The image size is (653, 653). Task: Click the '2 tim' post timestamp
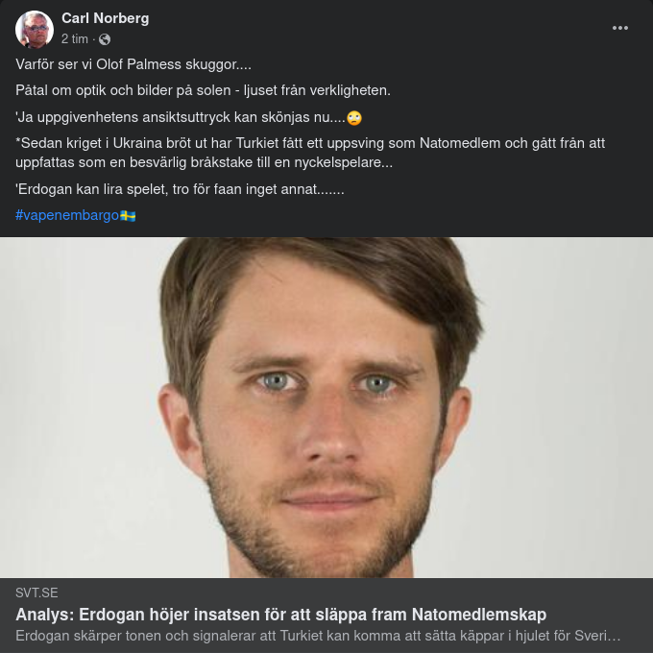click(x=75, y=39)
